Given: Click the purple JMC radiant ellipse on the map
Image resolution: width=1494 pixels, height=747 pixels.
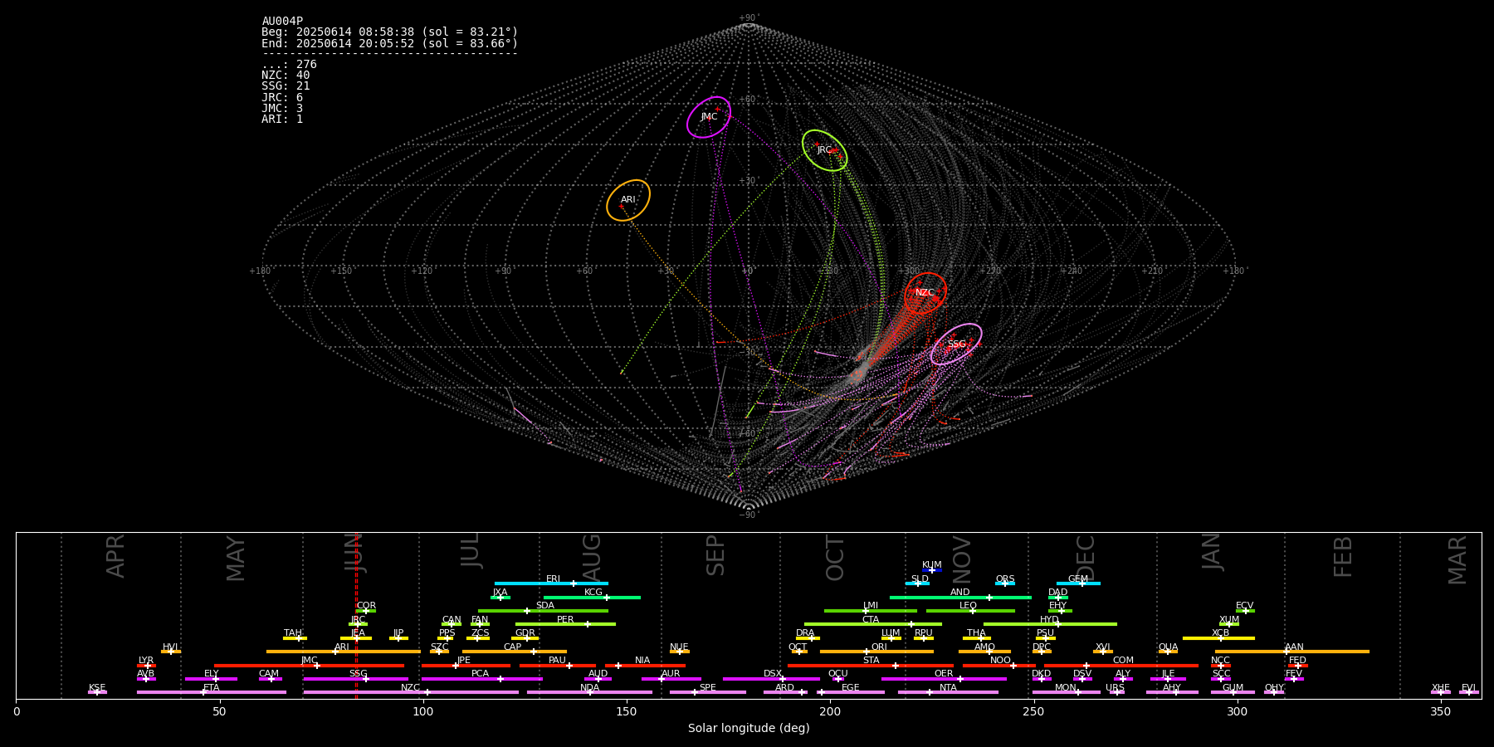Looking at the screenshot, I should click(x=709, y=117).
